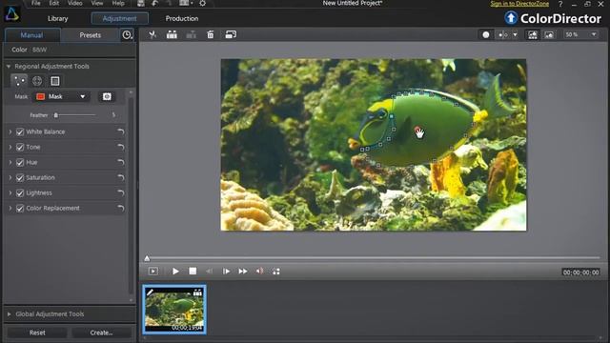Screen dimensions: 610x343
Task: Uncheck the Lightness checkbox
Action: (x=20, y=192)
